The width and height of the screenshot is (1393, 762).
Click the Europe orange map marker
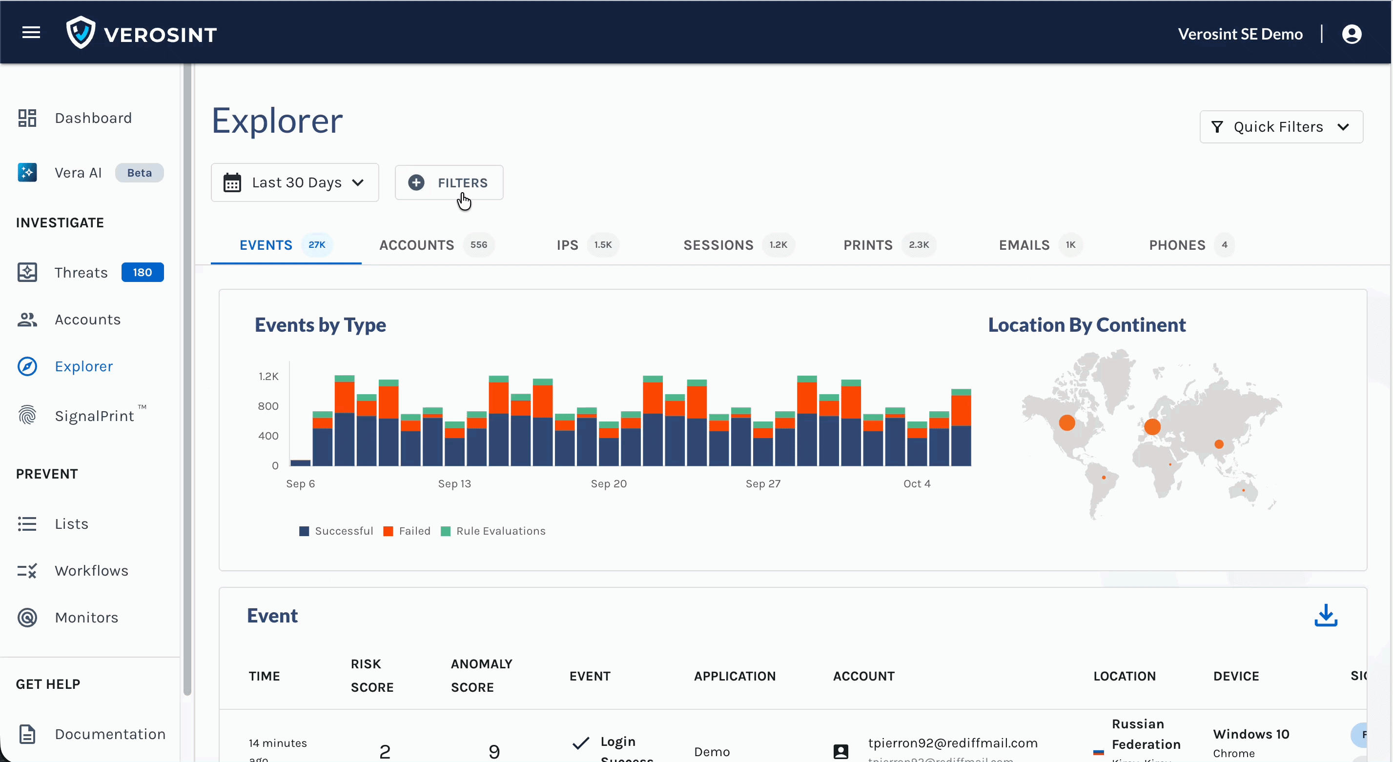1152,427
